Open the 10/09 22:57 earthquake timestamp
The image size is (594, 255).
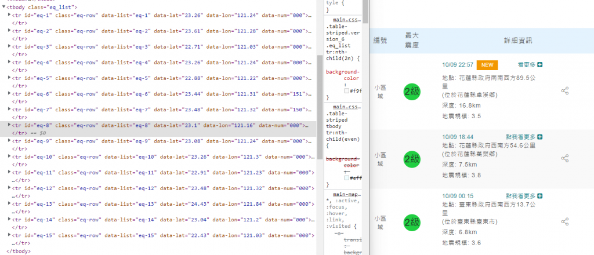click(x=458, y=65)
